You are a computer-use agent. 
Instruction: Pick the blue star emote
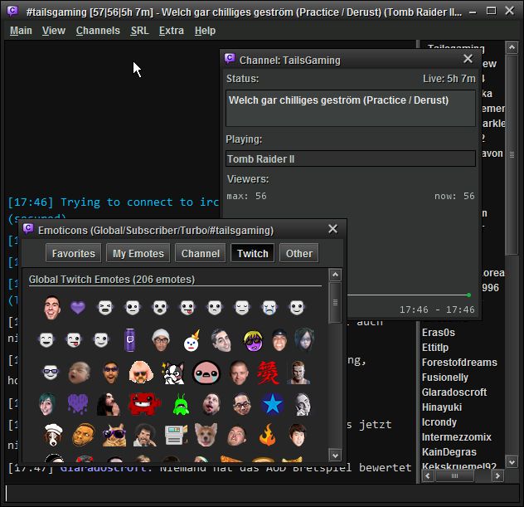tap(272, 404)
